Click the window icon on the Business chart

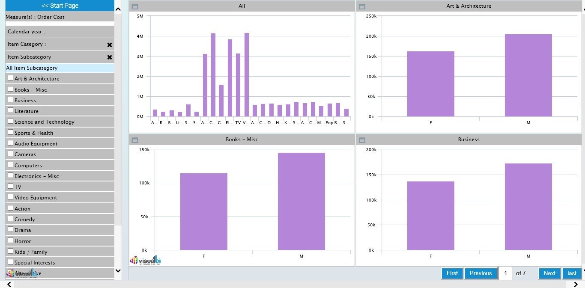pyautogui.click(x=362, y=140)
